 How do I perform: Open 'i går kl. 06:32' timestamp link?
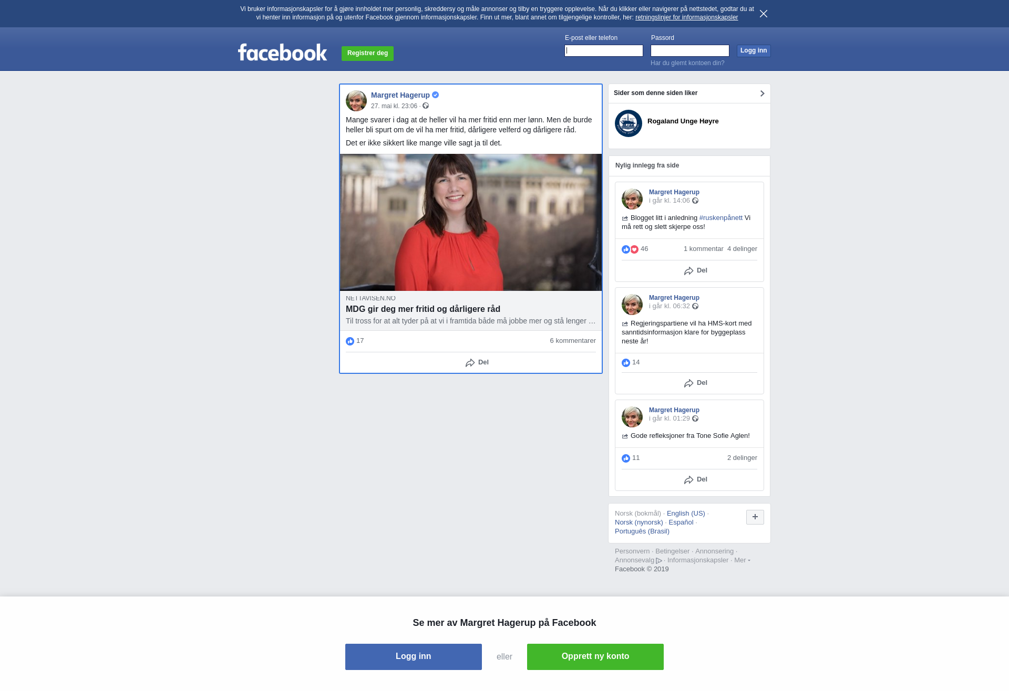[670, 306]
